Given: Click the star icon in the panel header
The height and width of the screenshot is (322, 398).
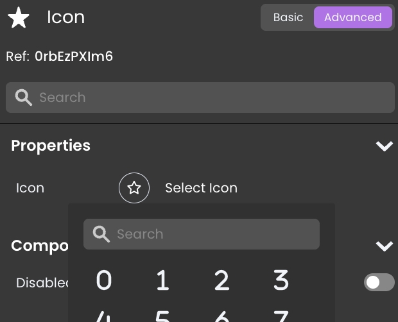Looking at the screenshot, I should tap(19, 18).
